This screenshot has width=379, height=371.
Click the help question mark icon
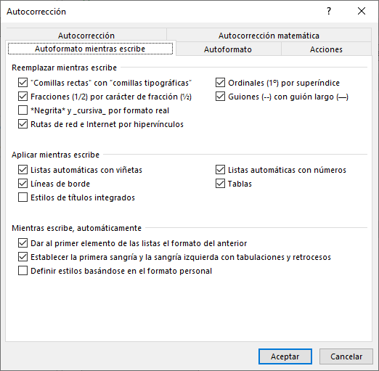click(329, 11)
